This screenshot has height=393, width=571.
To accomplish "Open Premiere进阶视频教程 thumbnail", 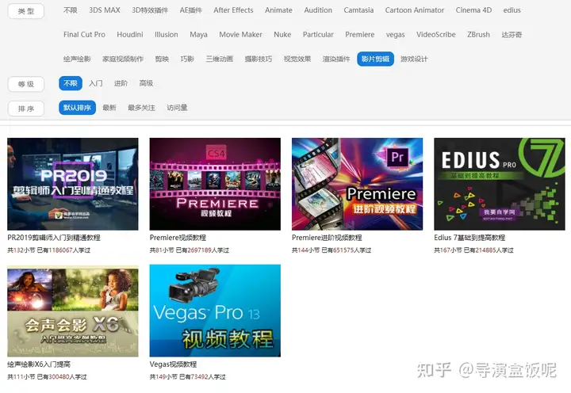I will point(357,184).
